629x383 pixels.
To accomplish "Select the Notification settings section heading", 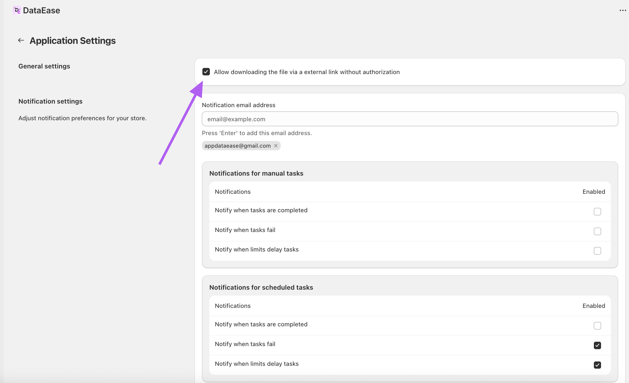I will coord(50,101).
